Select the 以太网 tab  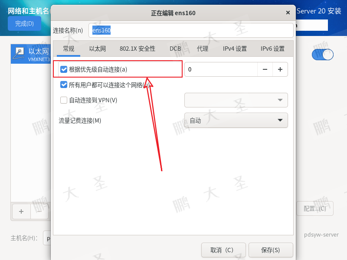[98, 49]
